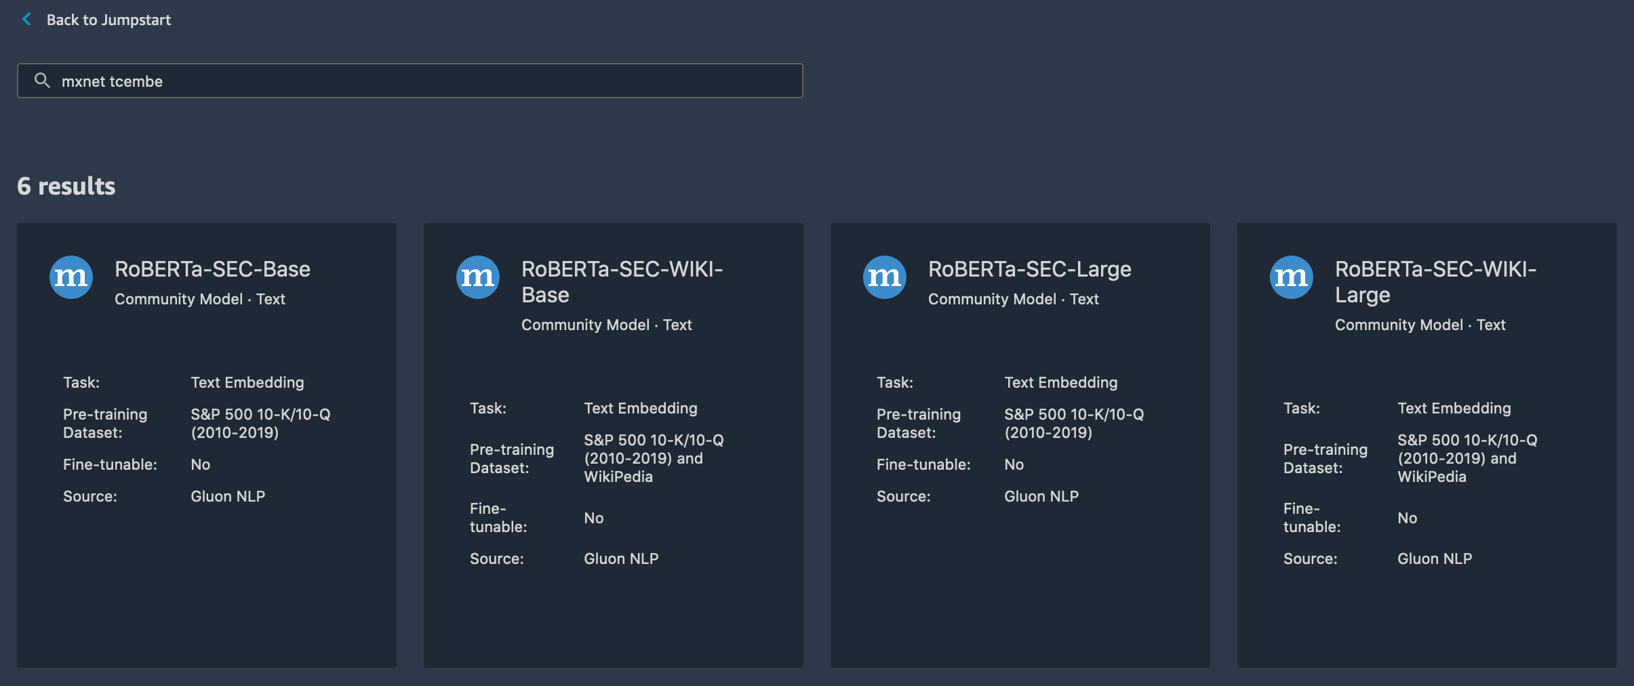Image resolution: width=1634 pixels, height=686 pixels.
Task: Focus the search field containing mxnet tcembe
Action: tap(420, 81)
